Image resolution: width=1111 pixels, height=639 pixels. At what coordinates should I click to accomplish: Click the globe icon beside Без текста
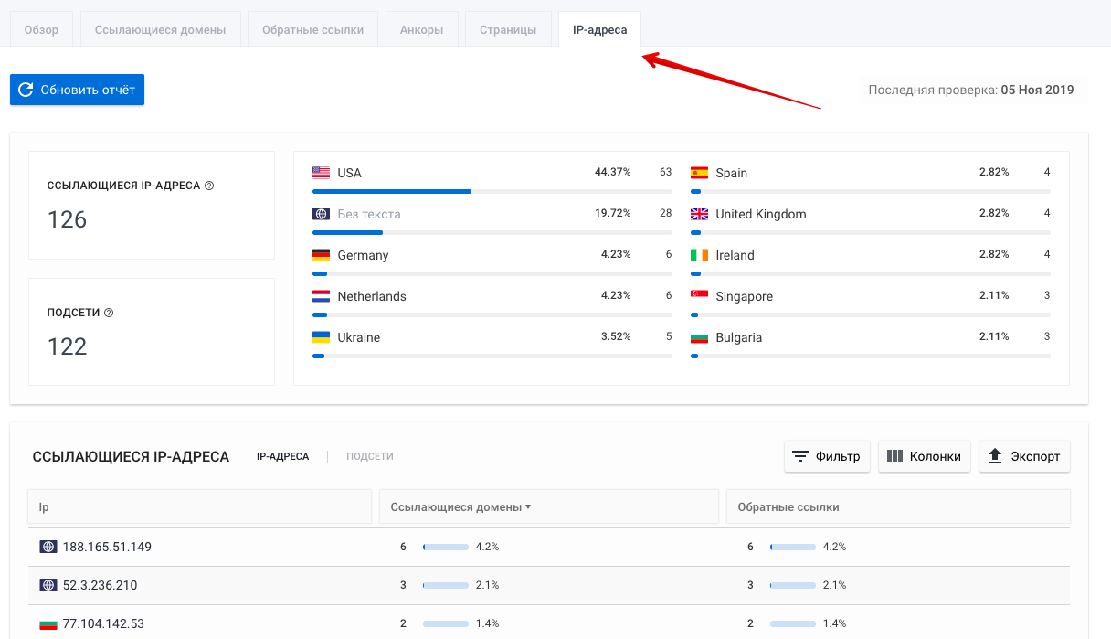tap(321, 214)
